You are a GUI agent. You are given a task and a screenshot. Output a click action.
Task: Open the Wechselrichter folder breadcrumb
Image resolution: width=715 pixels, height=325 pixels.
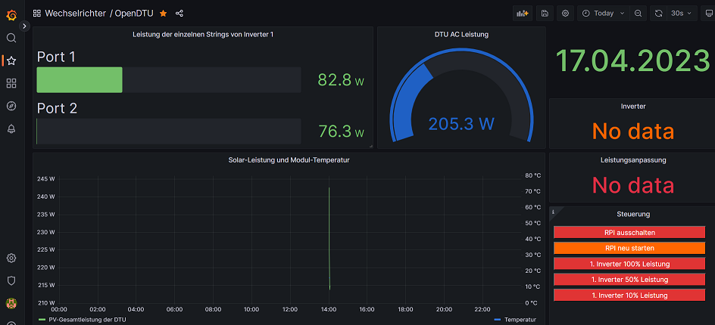pyautogui.click(x=75, y=13)
